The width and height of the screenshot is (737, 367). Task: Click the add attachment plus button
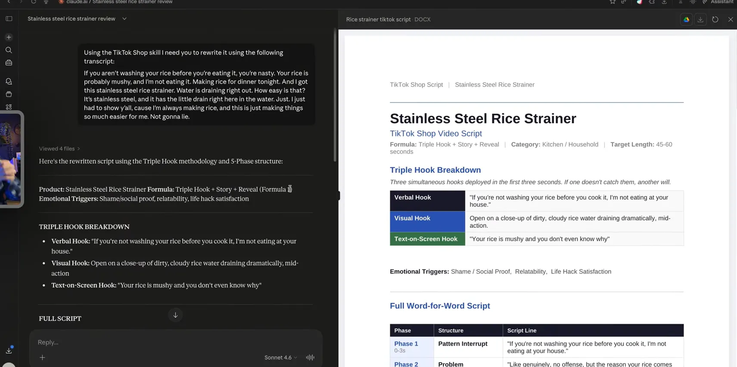pos(42,358)
